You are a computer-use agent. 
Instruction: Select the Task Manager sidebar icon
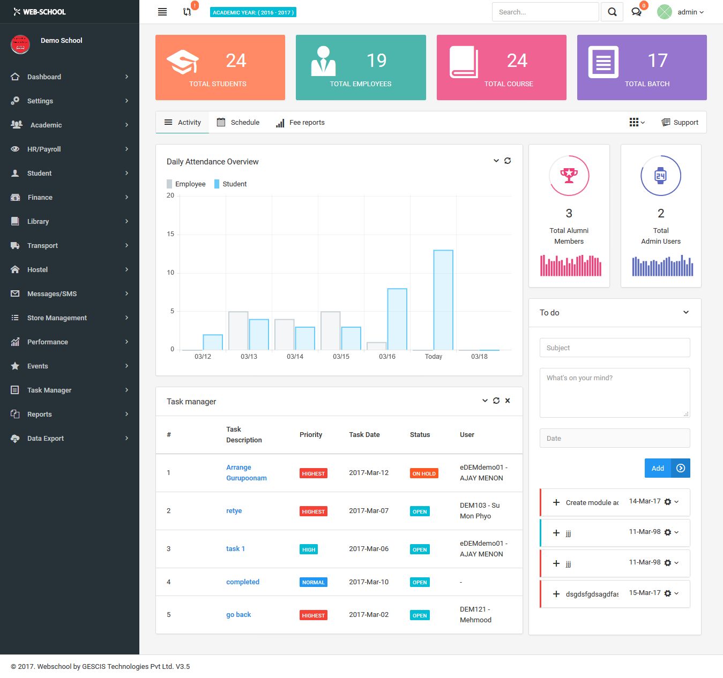point(15,390)
